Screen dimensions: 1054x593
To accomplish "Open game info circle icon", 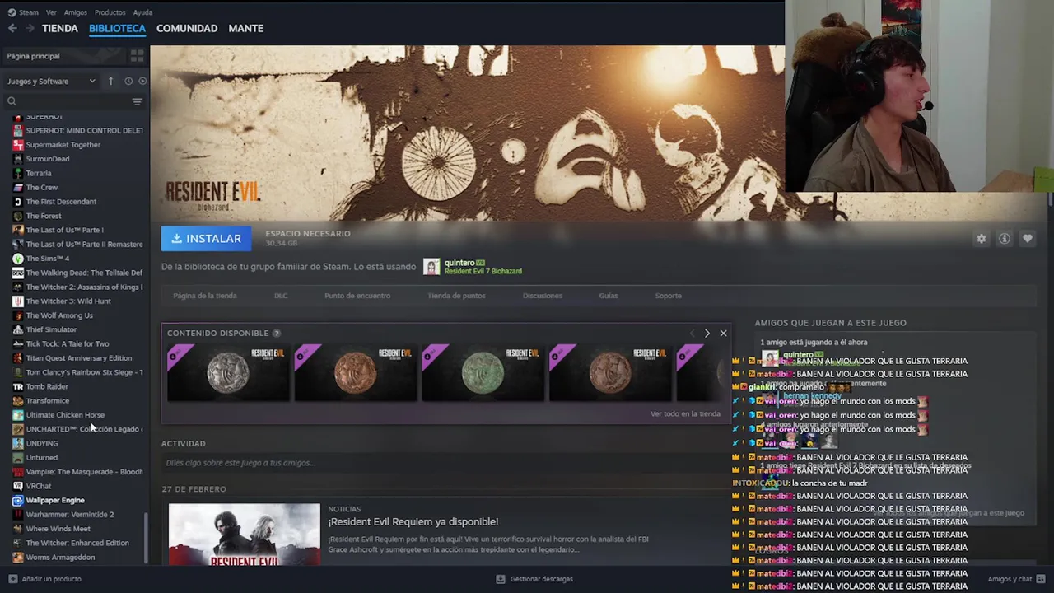I will click(x=1004, y=239).
